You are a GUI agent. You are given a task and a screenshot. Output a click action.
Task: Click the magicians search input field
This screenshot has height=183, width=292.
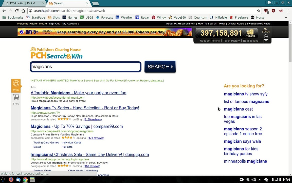coord(86,67)
